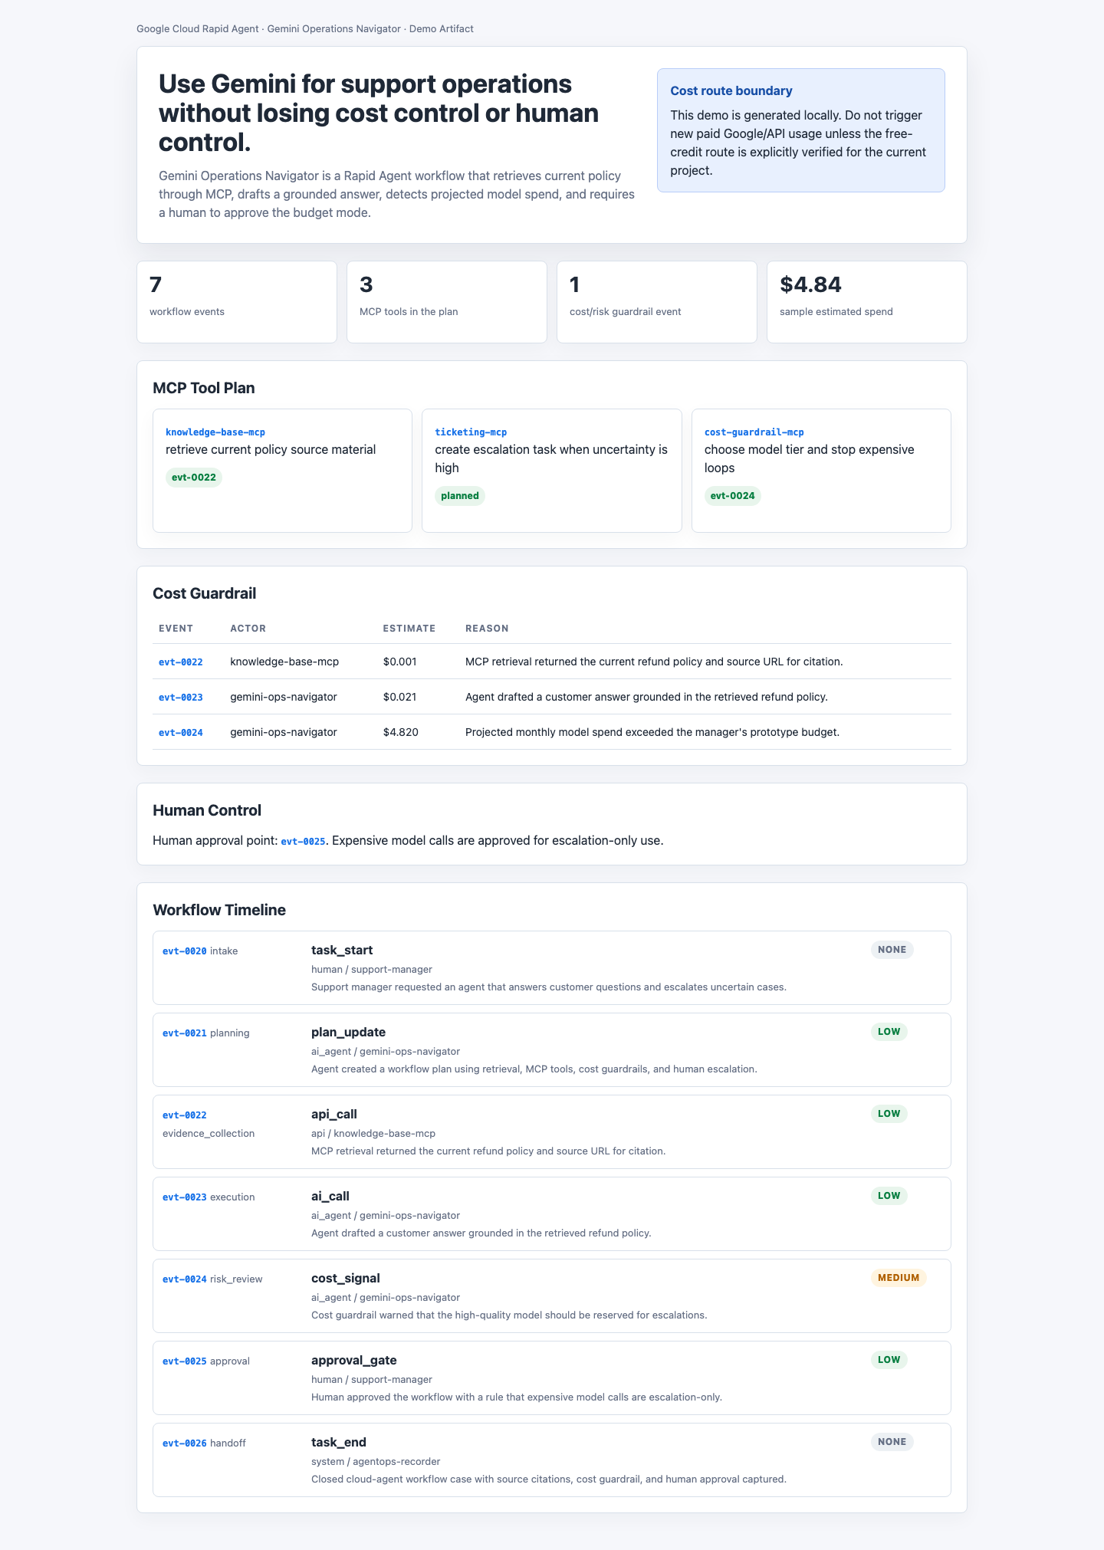The height and width of the screenshot is (1550, 1104).
Task: Click the 'system / agentops-recorder' actor line
Action: [376, 1462]
